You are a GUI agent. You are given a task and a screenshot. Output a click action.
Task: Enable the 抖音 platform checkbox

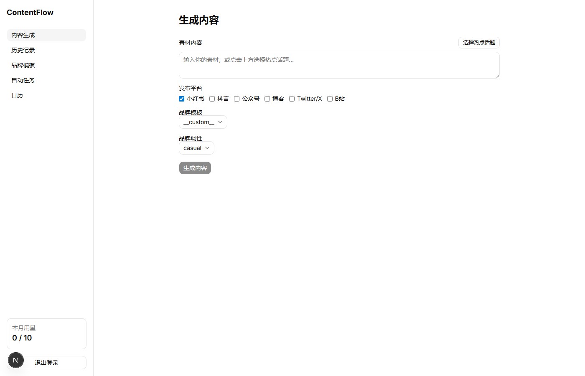click(x=212, y=99)
